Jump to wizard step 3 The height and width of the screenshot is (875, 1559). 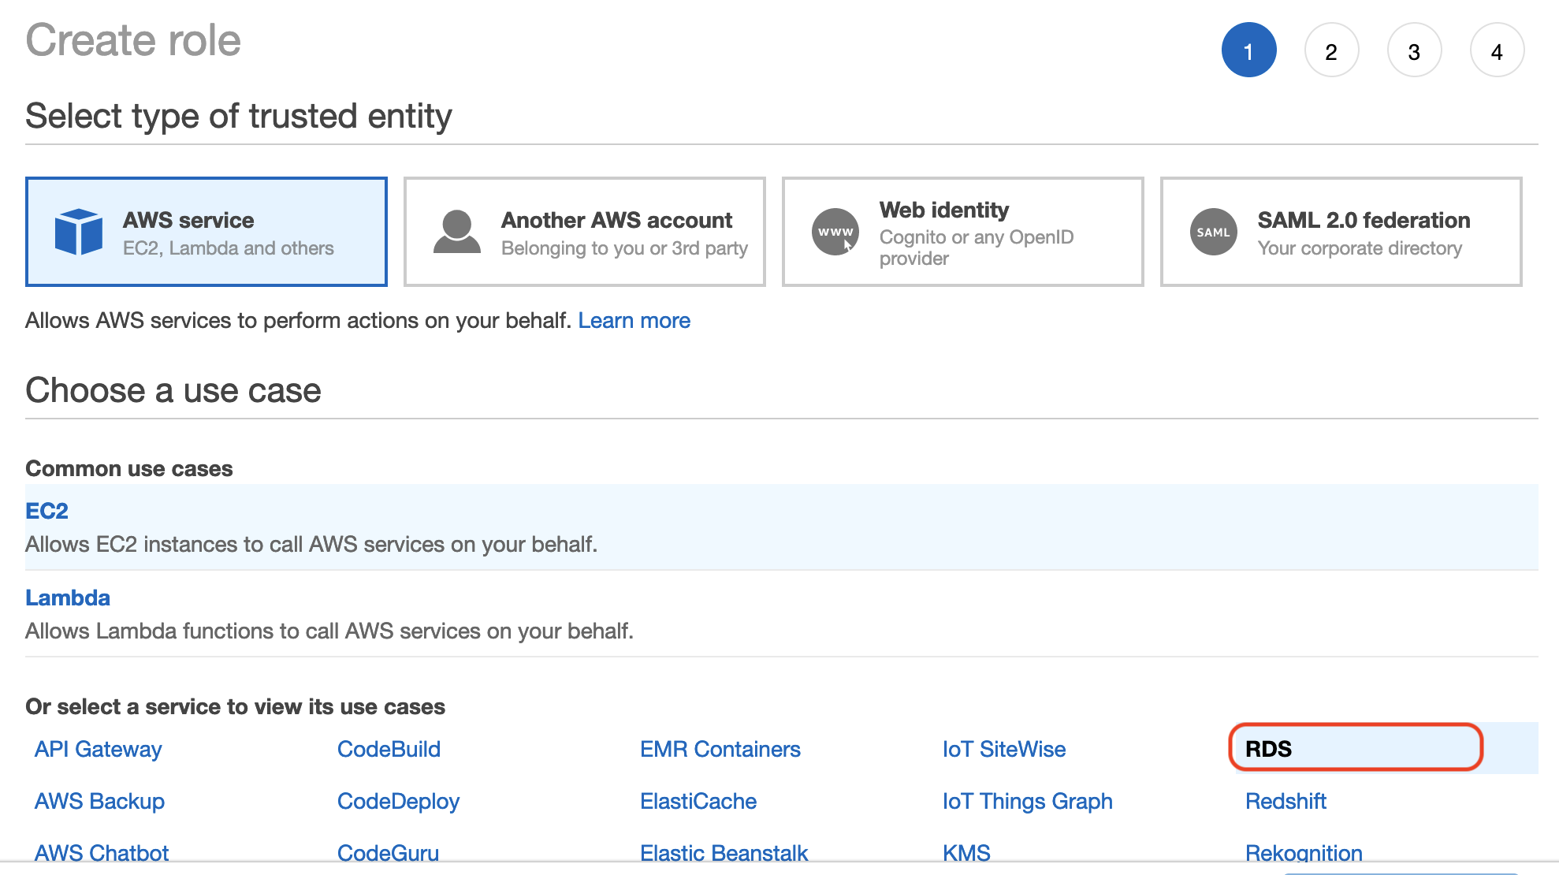(x=1415, y=50)
